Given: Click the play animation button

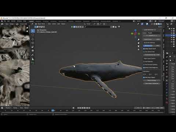Looking at the screenshot, I should point(85,108).
